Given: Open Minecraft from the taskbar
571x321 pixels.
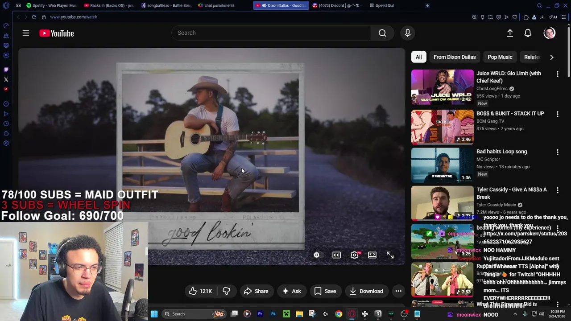Looking at the screenshot, I should 286,314.
